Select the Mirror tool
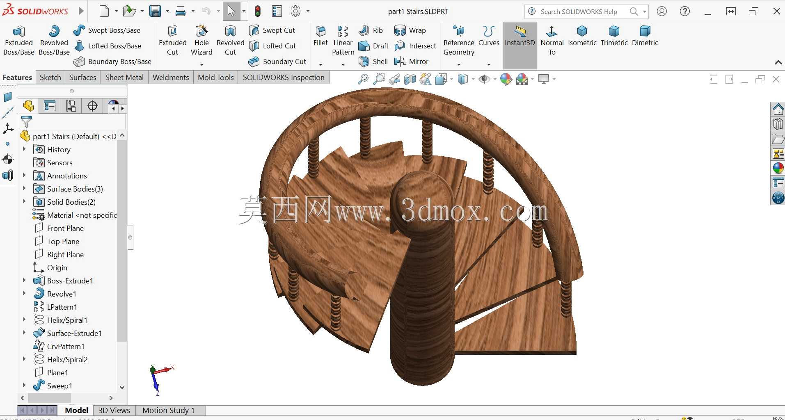This screenshot has height=420, width=785. 411,62
